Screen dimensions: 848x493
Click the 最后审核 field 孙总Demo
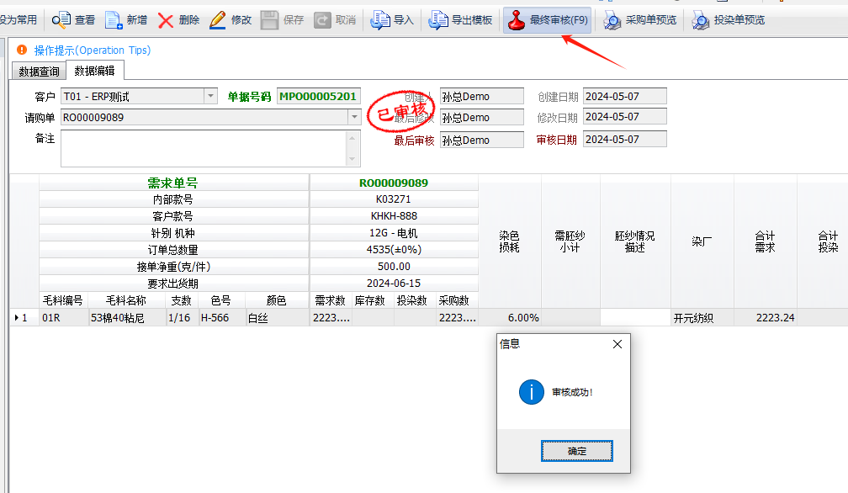point(482,140)
